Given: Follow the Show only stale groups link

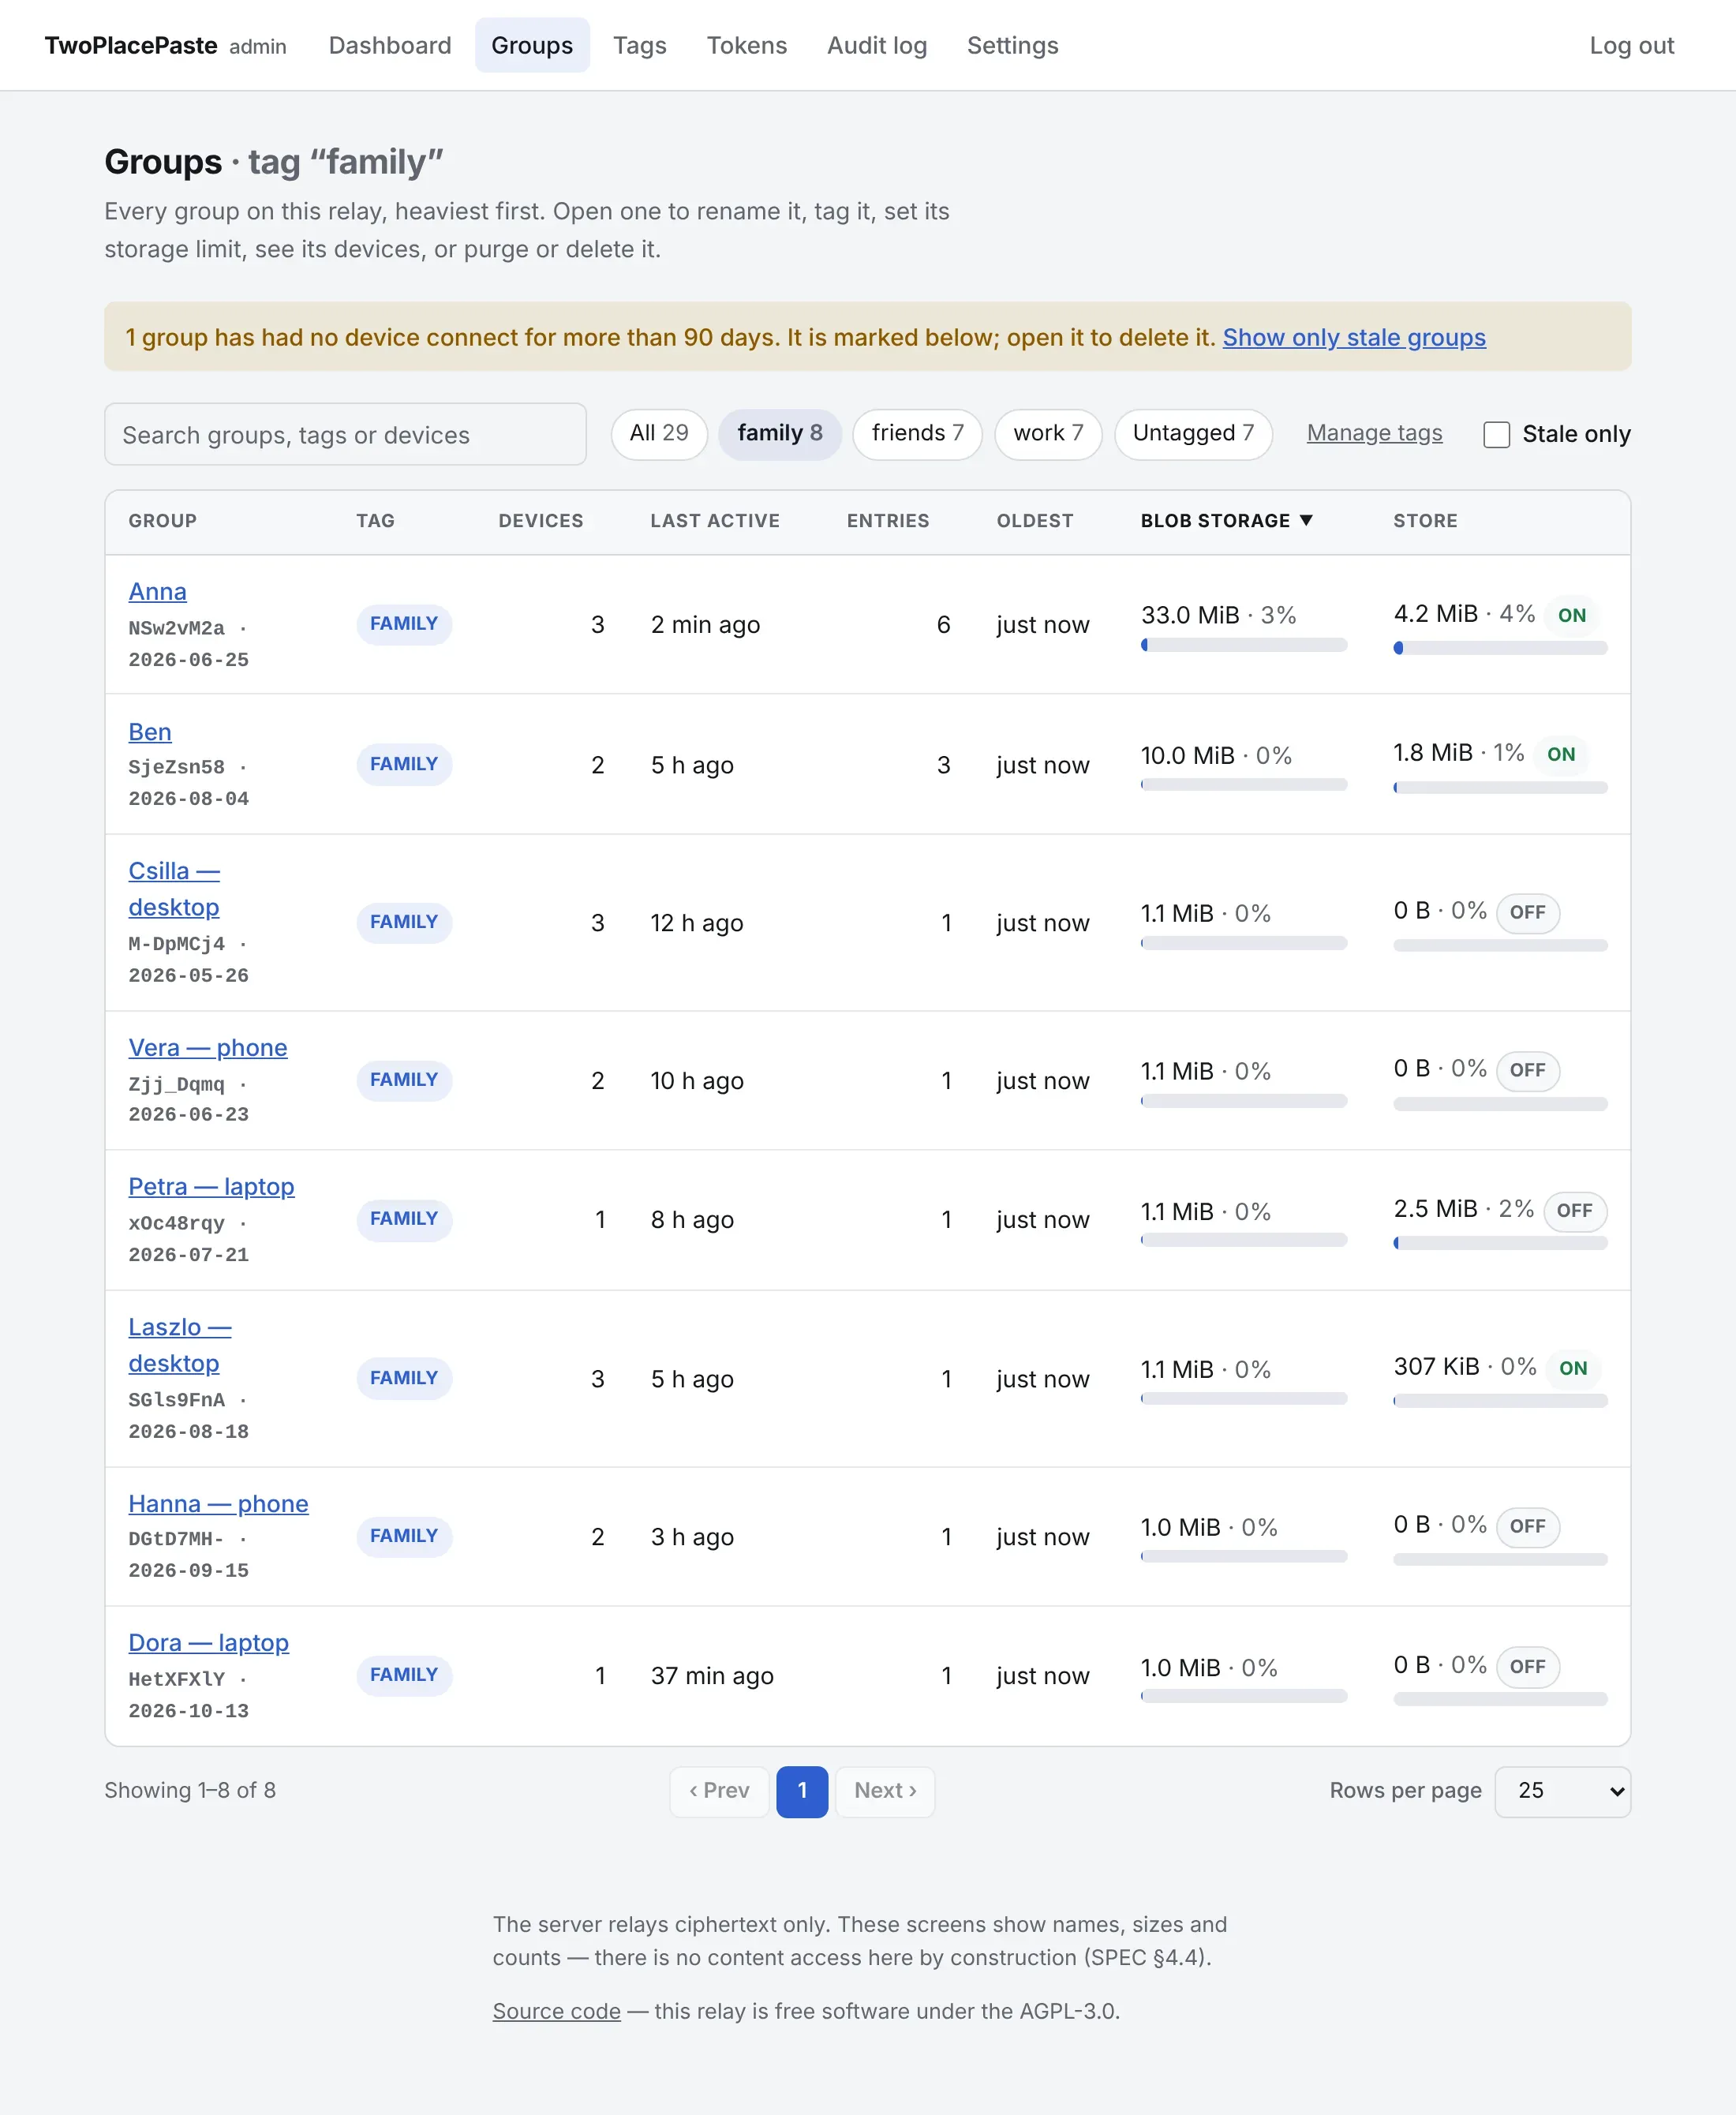Looking at the screenshot, I should pos(1354,337).
